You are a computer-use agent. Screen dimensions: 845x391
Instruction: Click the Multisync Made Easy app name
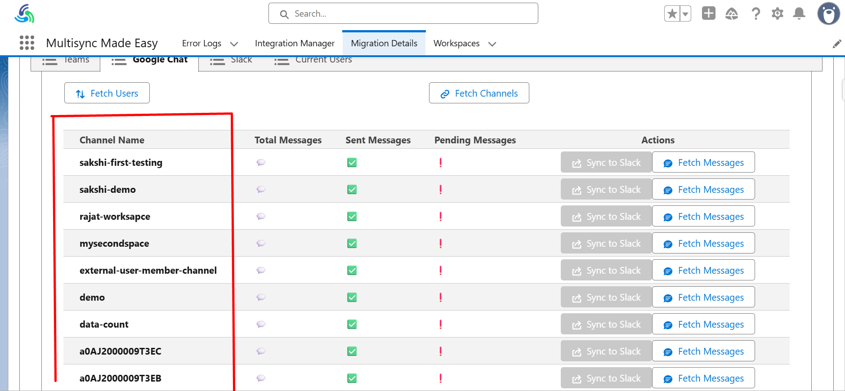click(102, 43)
